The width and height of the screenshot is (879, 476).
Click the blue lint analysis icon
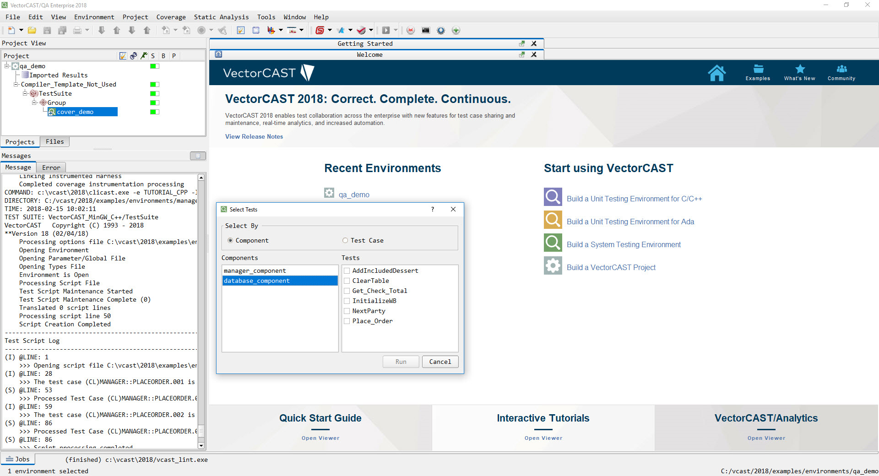[x=341, y=30]
